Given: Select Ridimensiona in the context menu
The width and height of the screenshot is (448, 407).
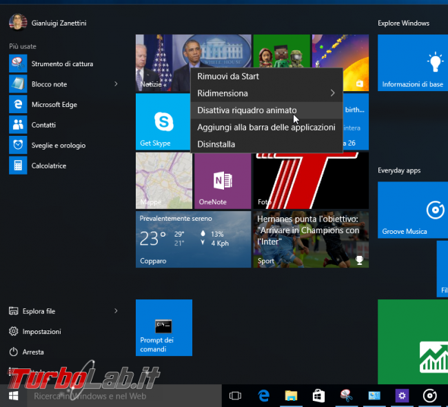Looking at the screenshot, I should (x=267, y=93).
